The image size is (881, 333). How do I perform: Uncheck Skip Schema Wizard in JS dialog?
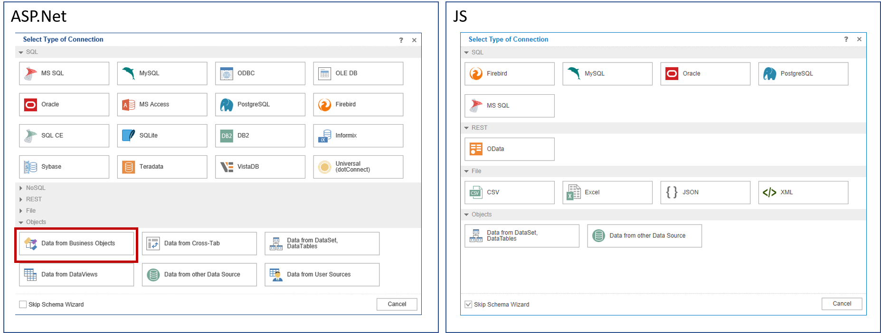tap(468, 305)
